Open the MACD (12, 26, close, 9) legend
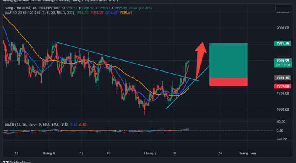The width and height of the screenshot is (296, 163). tap(32, 124)
